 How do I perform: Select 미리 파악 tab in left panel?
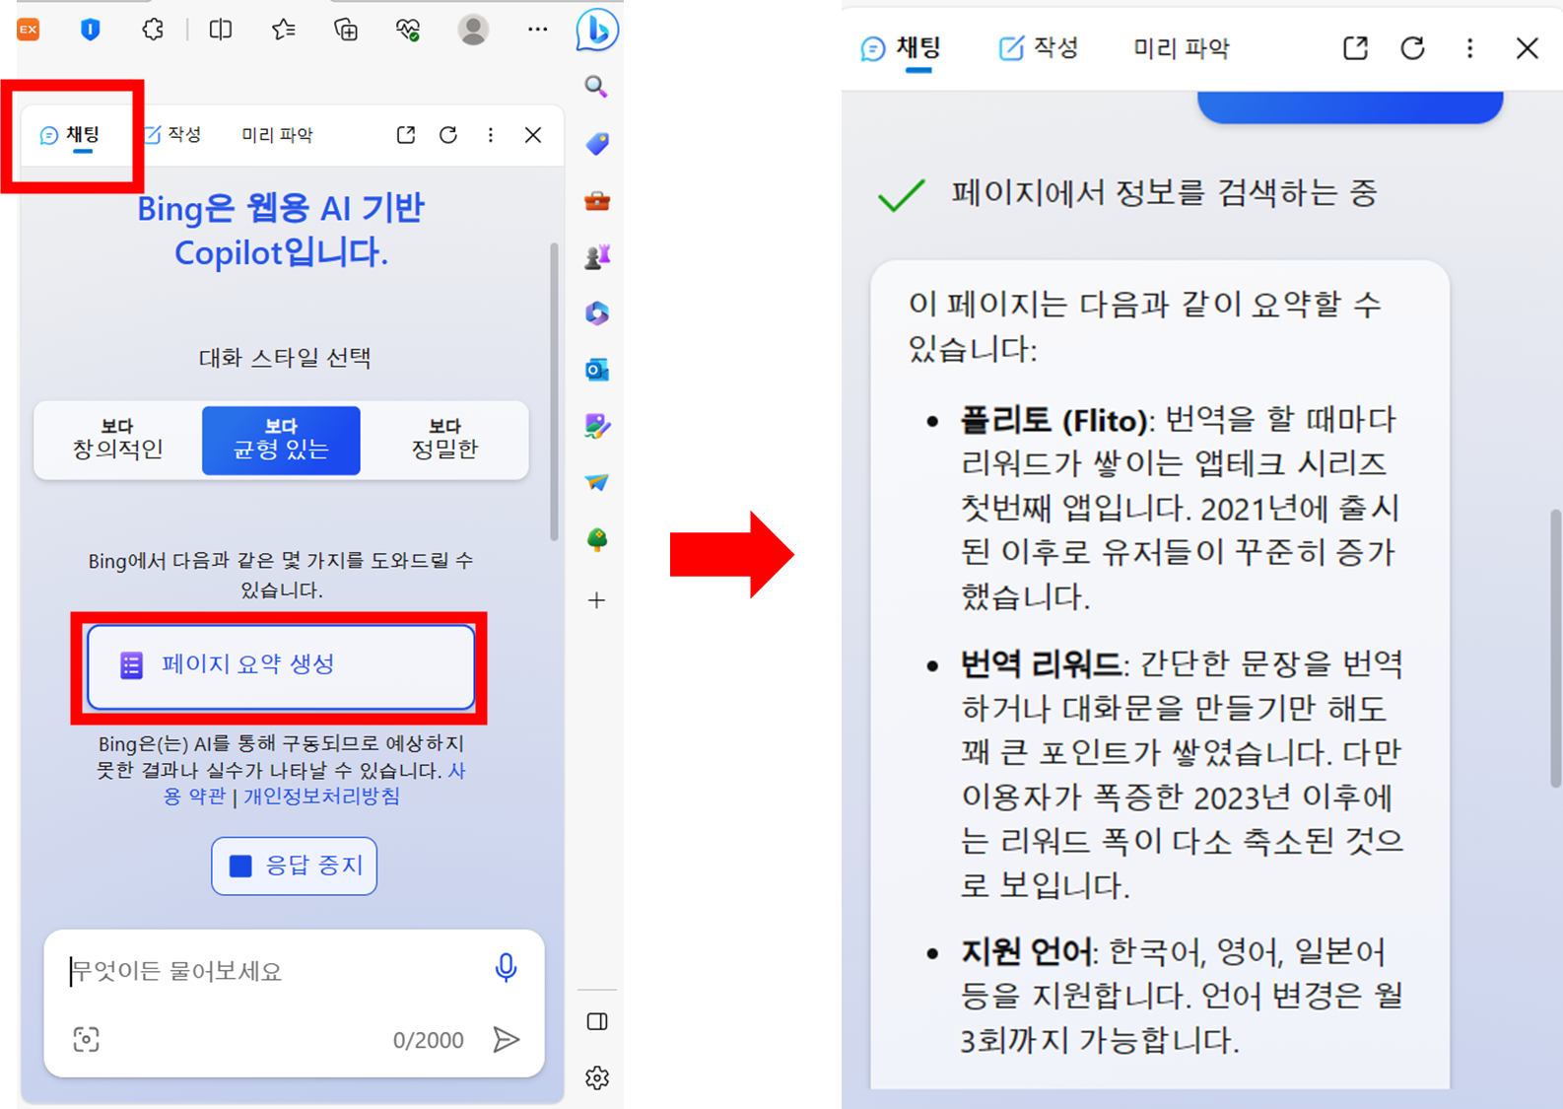(277, 135)
